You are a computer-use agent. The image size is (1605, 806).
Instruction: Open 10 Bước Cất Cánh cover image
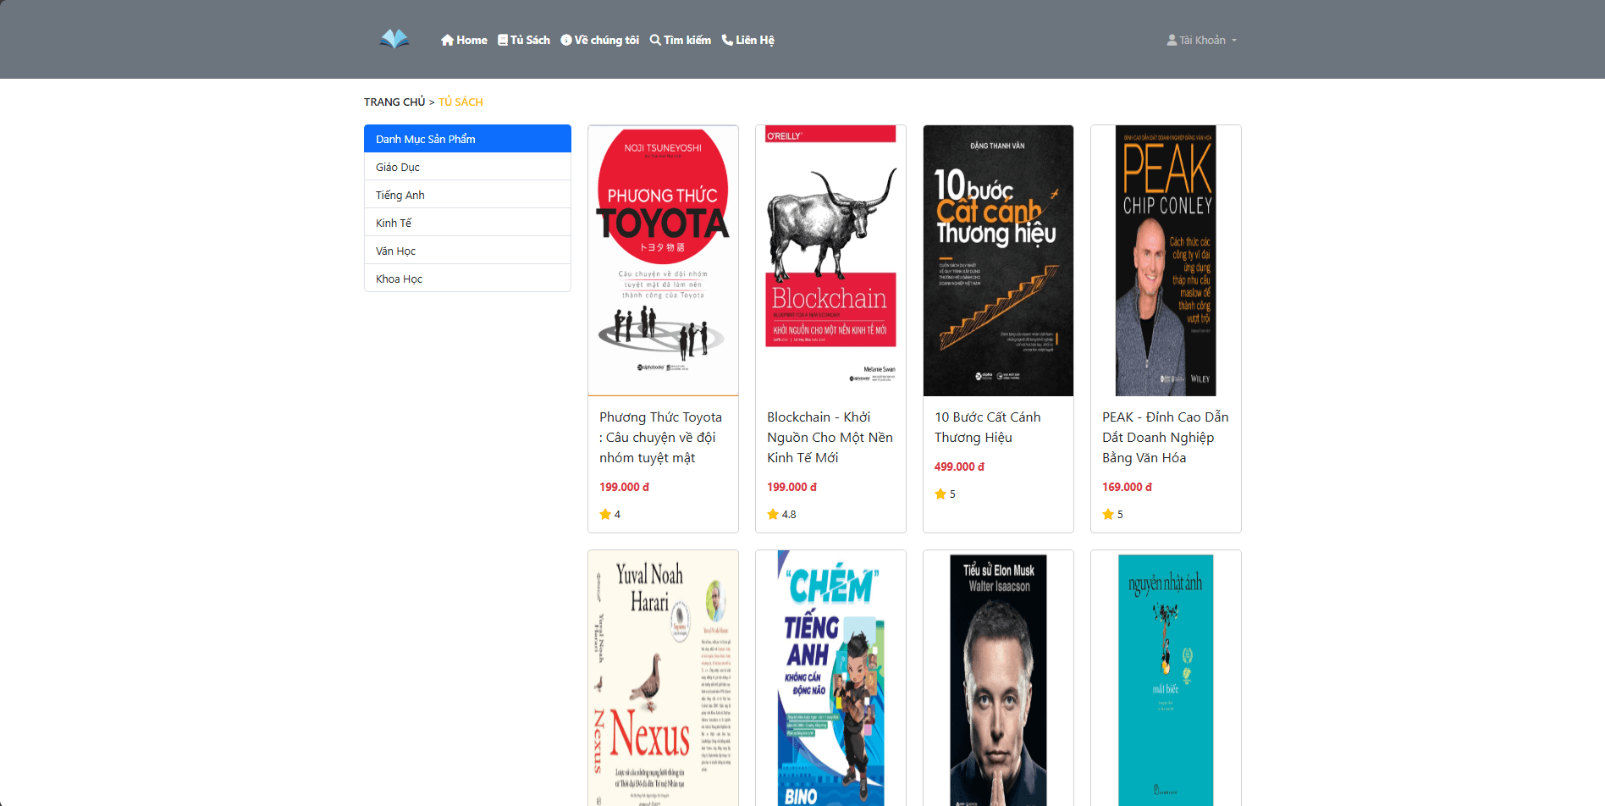tap(998, 261)
